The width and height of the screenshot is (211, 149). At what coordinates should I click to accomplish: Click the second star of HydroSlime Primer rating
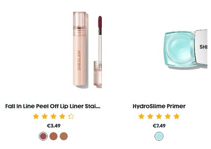click(x=150, y=116)
